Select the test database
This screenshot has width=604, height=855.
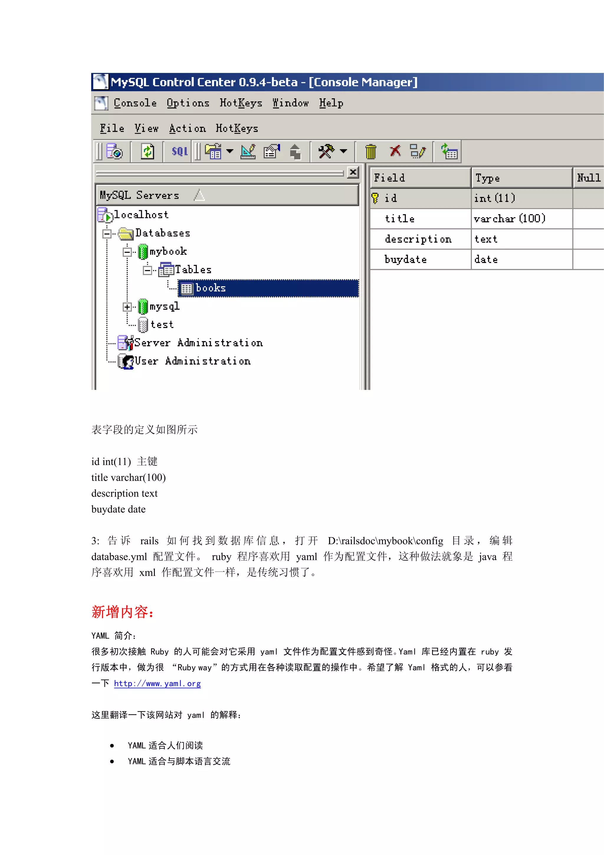(162, 325)
